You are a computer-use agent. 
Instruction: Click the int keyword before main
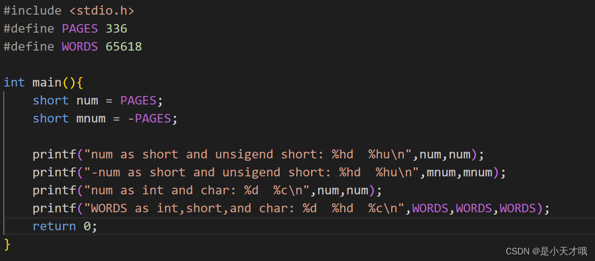pos(14,82)
